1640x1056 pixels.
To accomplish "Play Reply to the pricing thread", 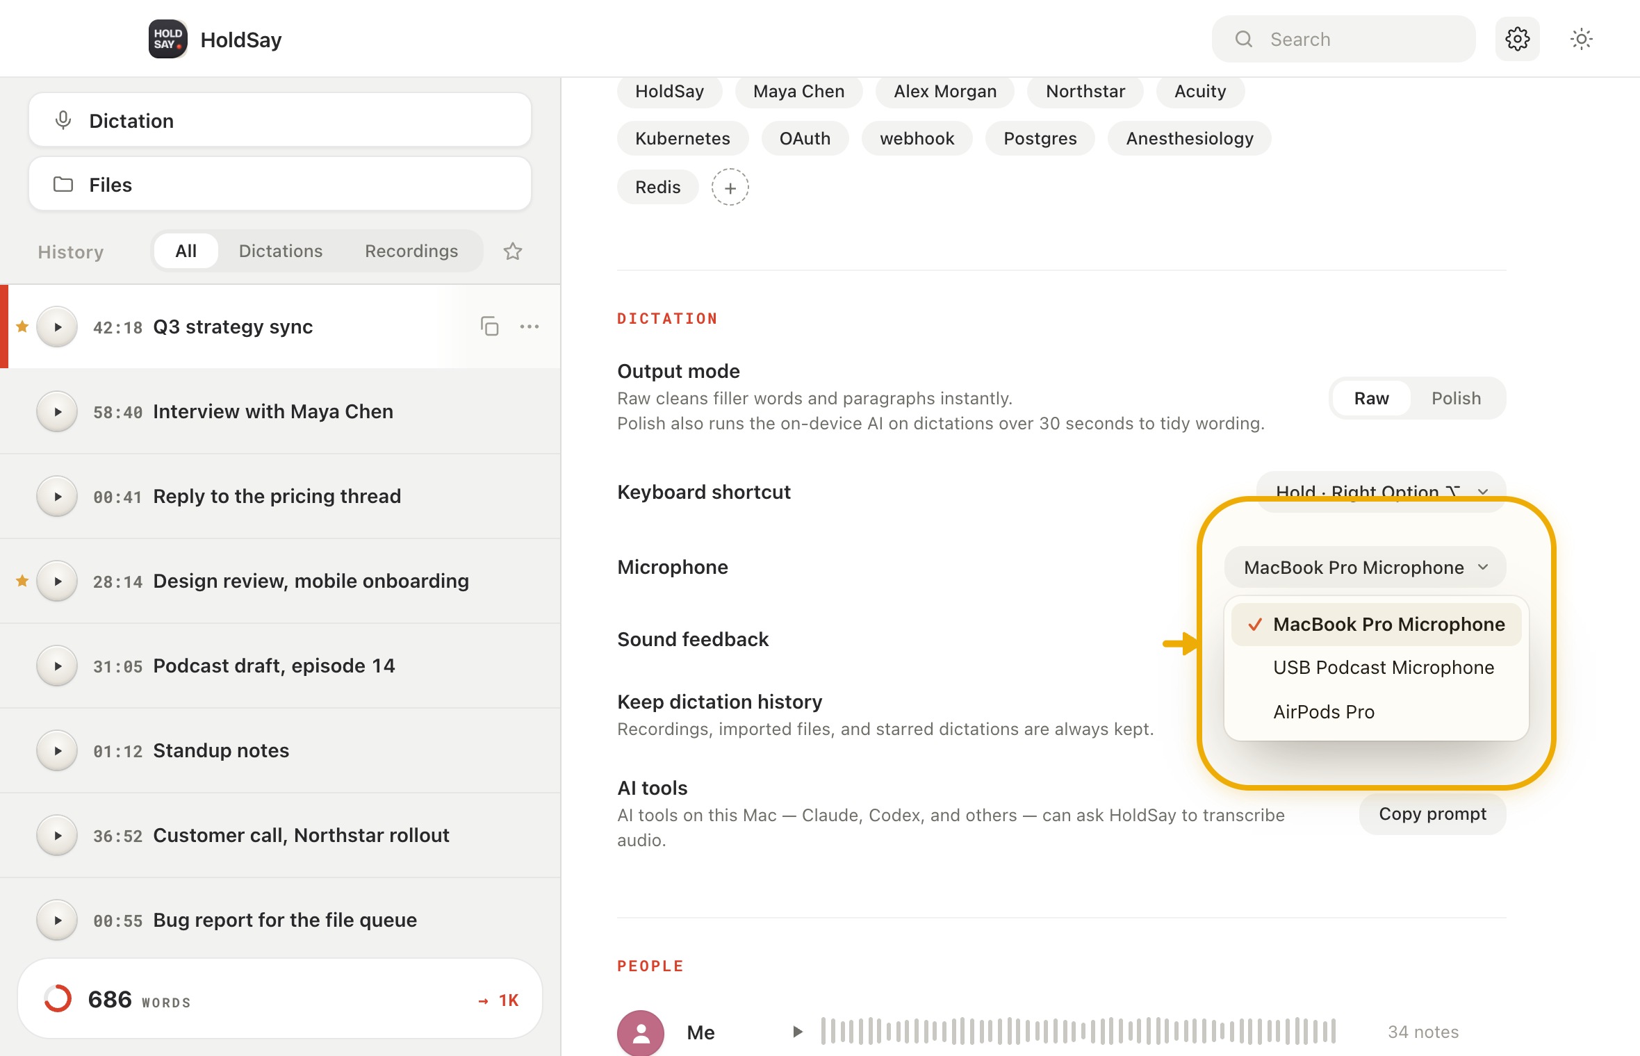I will click(57, 496).
